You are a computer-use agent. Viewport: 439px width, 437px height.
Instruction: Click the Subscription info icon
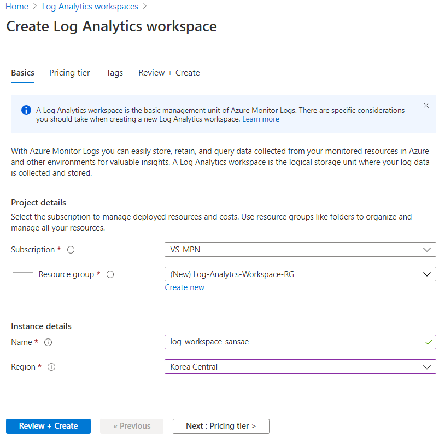[x=71, y=250]
